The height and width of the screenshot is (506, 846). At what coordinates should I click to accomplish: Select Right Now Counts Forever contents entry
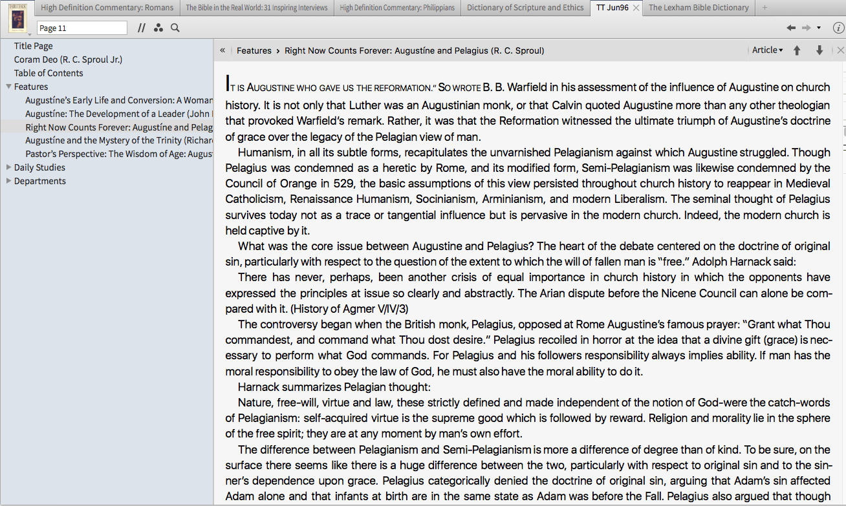(x=119, y=127)
